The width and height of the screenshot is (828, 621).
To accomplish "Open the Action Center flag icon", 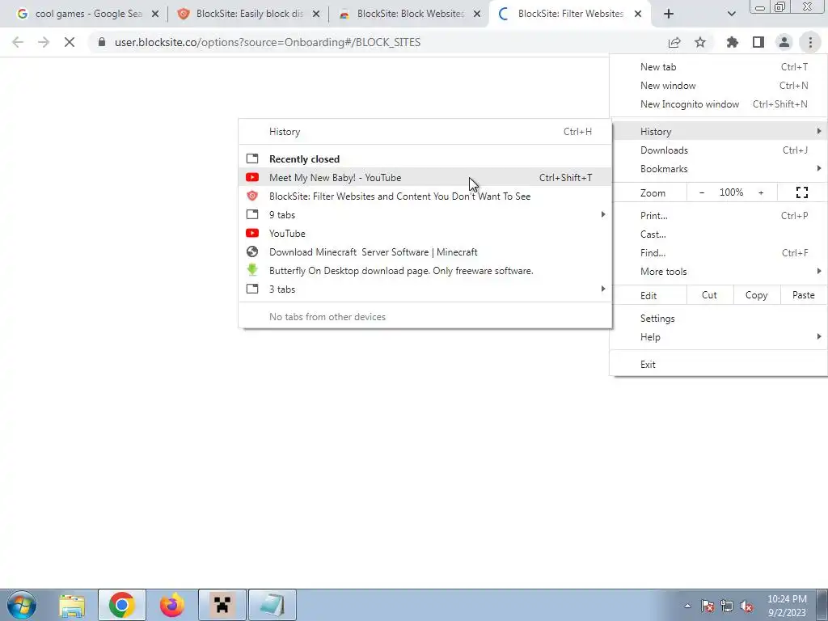I will (x=708, y=606).
